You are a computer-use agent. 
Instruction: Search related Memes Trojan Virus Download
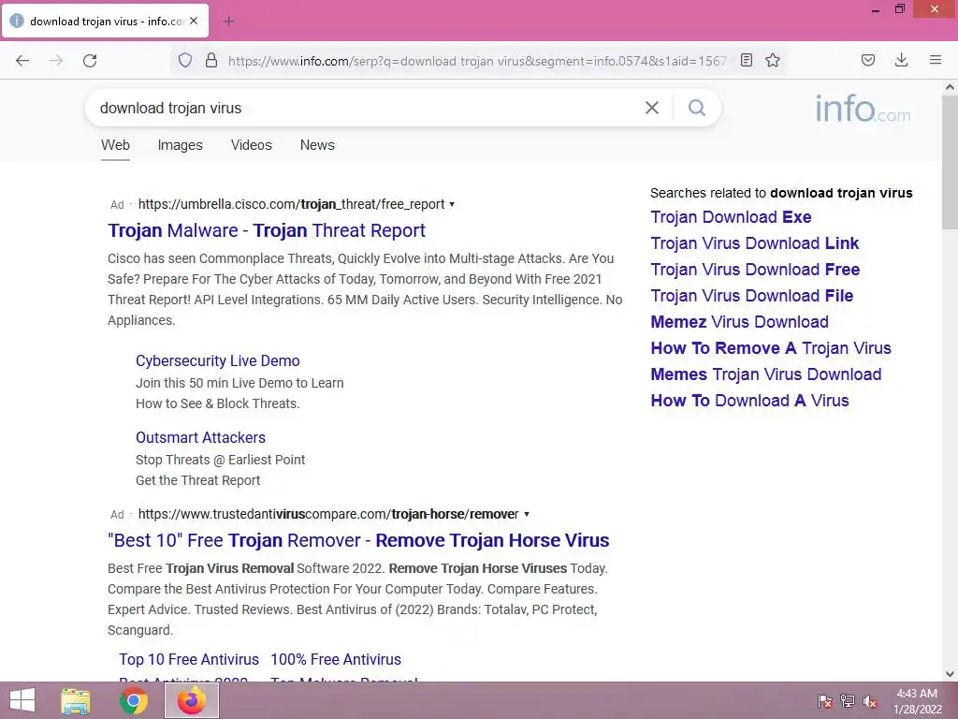766,374
